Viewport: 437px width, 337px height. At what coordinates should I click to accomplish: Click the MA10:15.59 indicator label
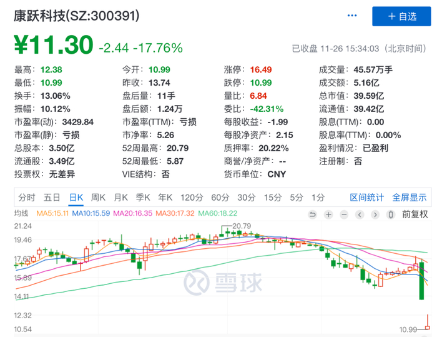91,214
